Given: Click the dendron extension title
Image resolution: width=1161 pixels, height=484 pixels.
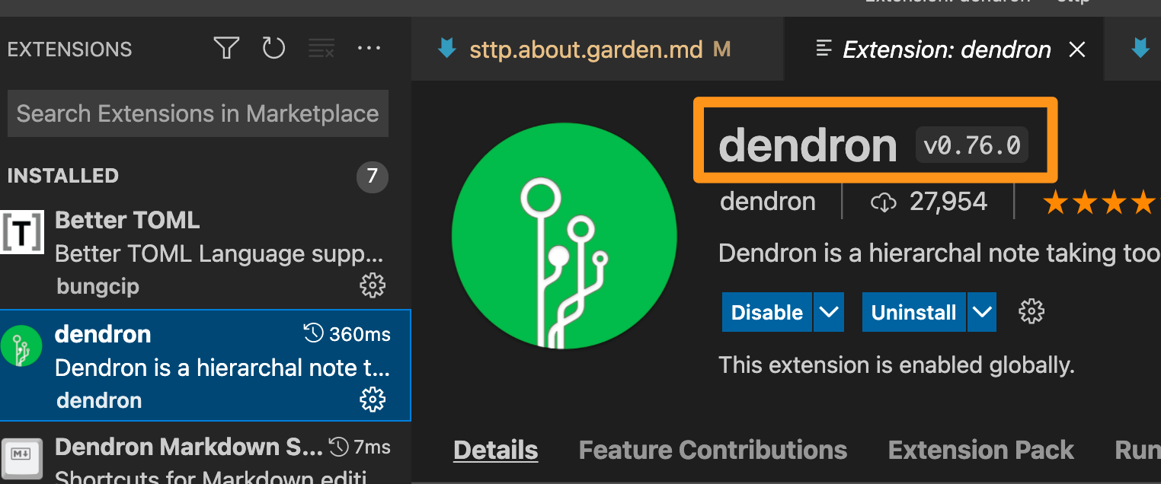Looking at the screenshot, I should click(x=808, y=145).
